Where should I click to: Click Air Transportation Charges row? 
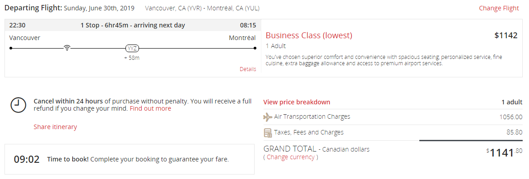(393, 117)
